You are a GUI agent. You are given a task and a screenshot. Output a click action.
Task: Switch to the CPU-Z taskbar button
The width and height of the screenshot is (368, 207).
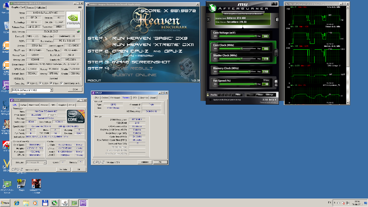click(x=83, y=203)
